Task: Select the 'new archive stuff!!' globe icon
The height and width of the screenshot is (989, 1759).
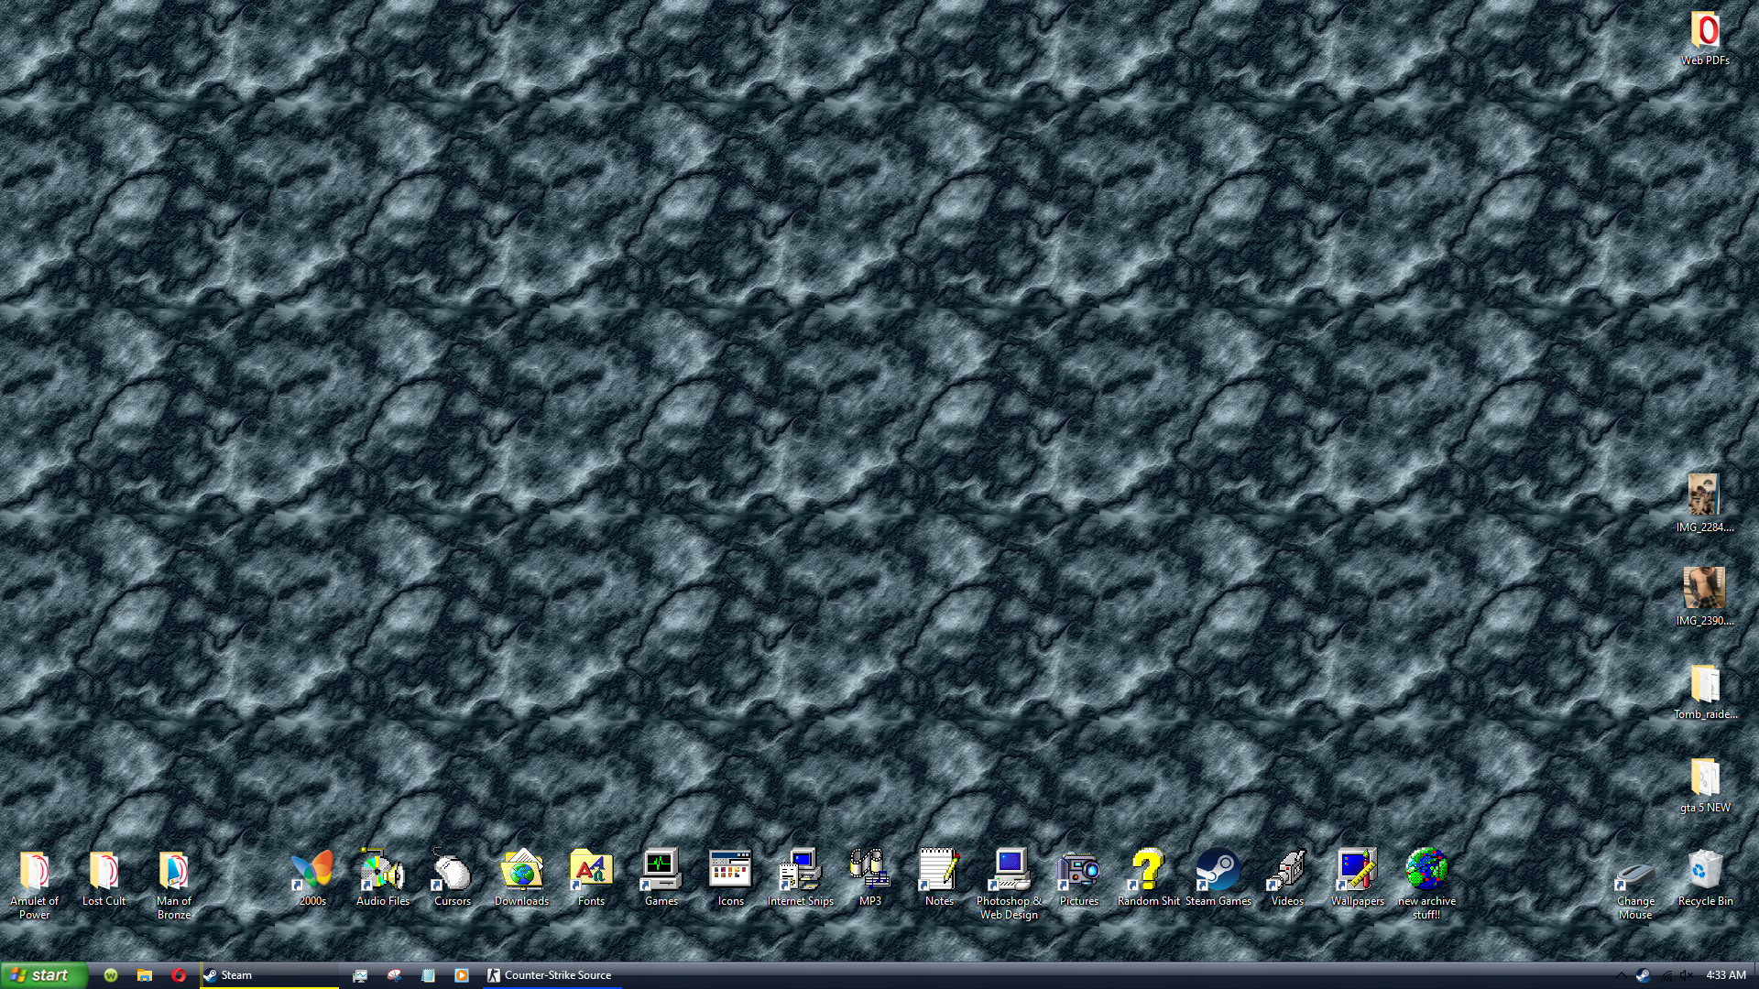Action: point(1426,871)
